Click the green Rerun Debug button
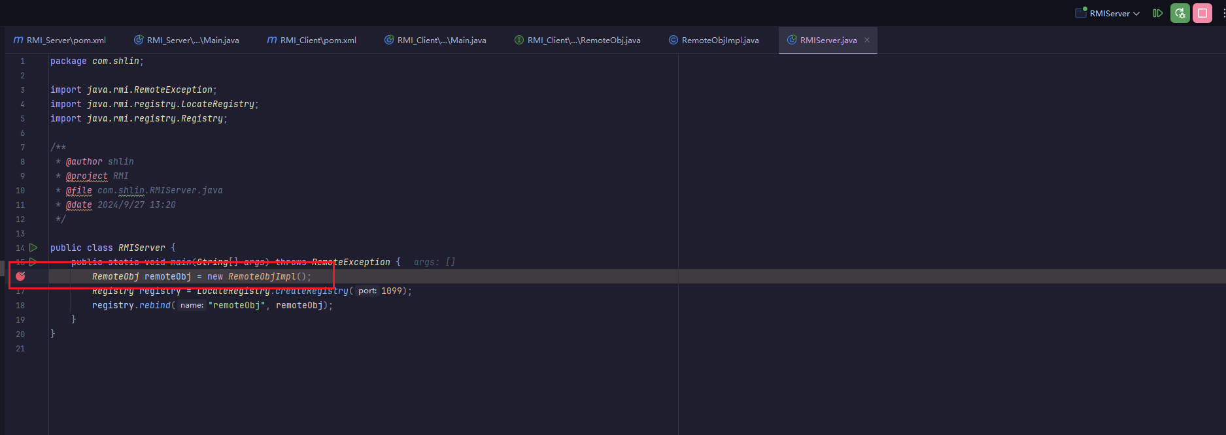1226x435 pixels. click(1180, 13)
